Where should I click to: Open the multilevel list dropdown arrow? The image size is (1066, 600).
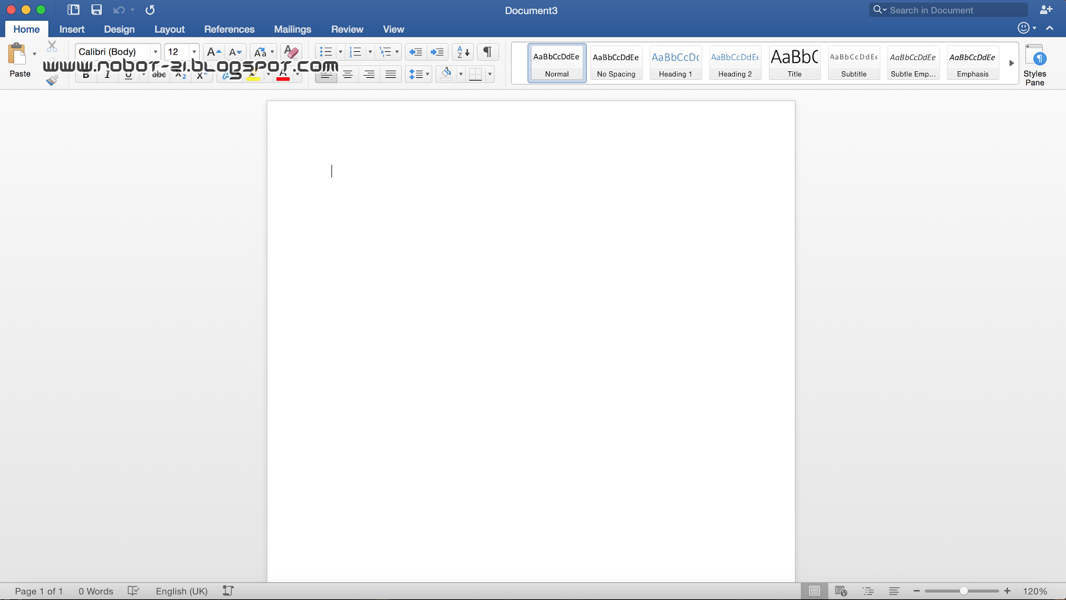[397, 52]
